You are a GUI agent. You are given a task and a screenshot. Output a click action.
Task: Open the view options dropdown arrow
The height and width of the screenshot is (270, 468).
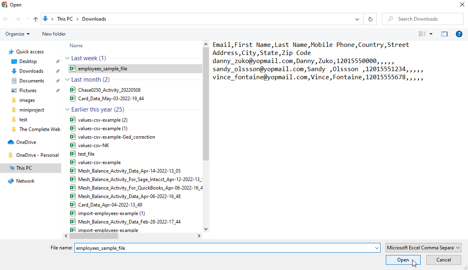(x=431, y=34)
